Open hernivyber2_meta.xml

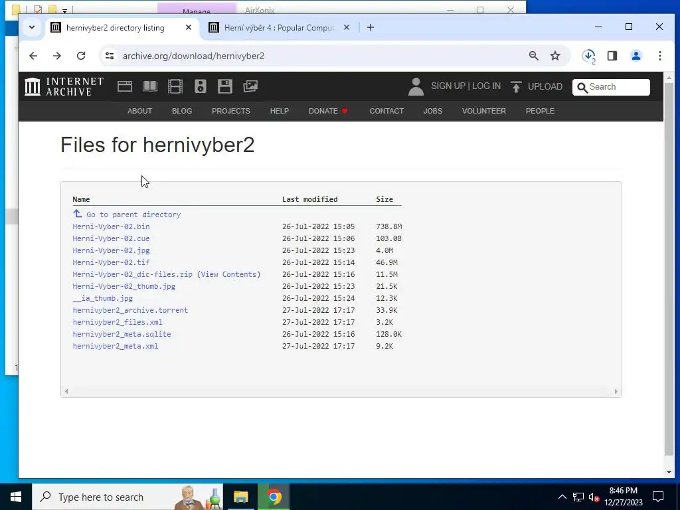(116, 346)
